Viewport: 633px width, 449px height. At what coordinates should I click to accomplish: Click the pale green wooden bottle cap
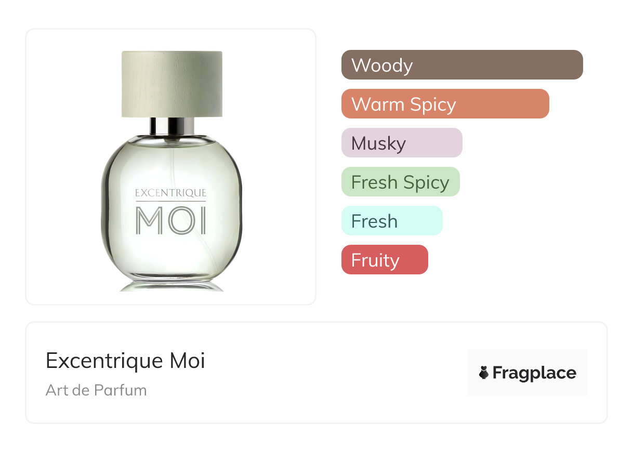(172, 83)
